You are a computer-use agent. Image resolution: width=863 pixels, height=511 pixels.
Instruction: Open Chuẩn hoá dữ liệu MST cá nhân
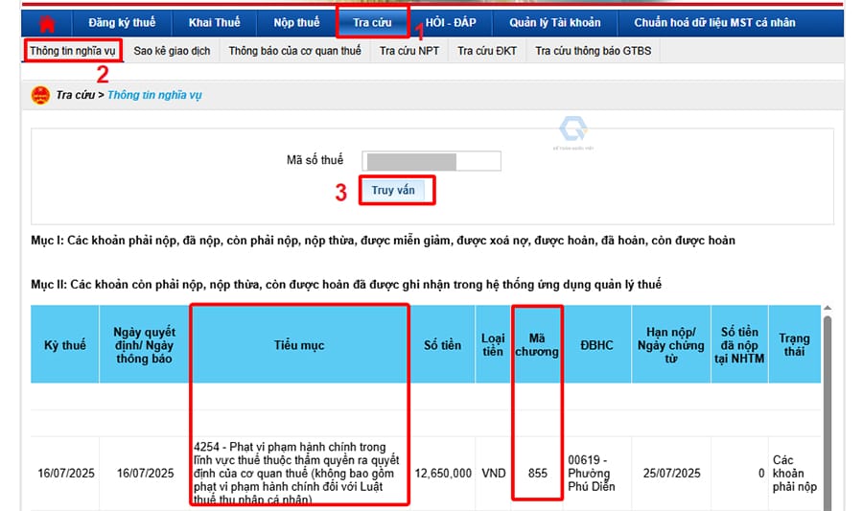pos(713,23)
